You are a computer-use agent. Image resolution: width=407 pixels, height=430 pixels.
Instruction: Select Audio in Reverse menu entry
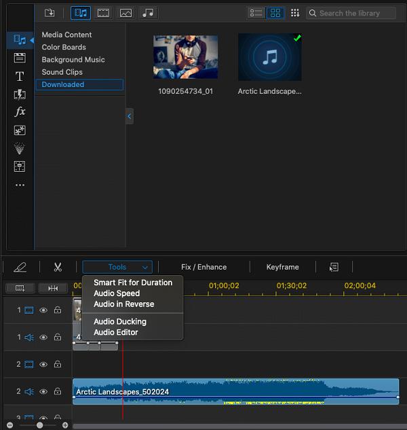coord(123,304)
